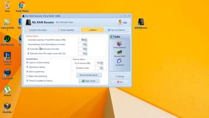Image resolution: width=209 pixels, height=118 pixels.
Task: Open Settings button in sidebar
Action: click(x=120, y=76)
